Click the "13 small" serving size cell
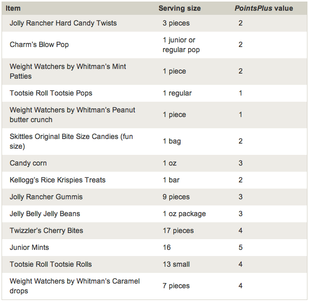309x301 pixels. click(x=176, y=264)
